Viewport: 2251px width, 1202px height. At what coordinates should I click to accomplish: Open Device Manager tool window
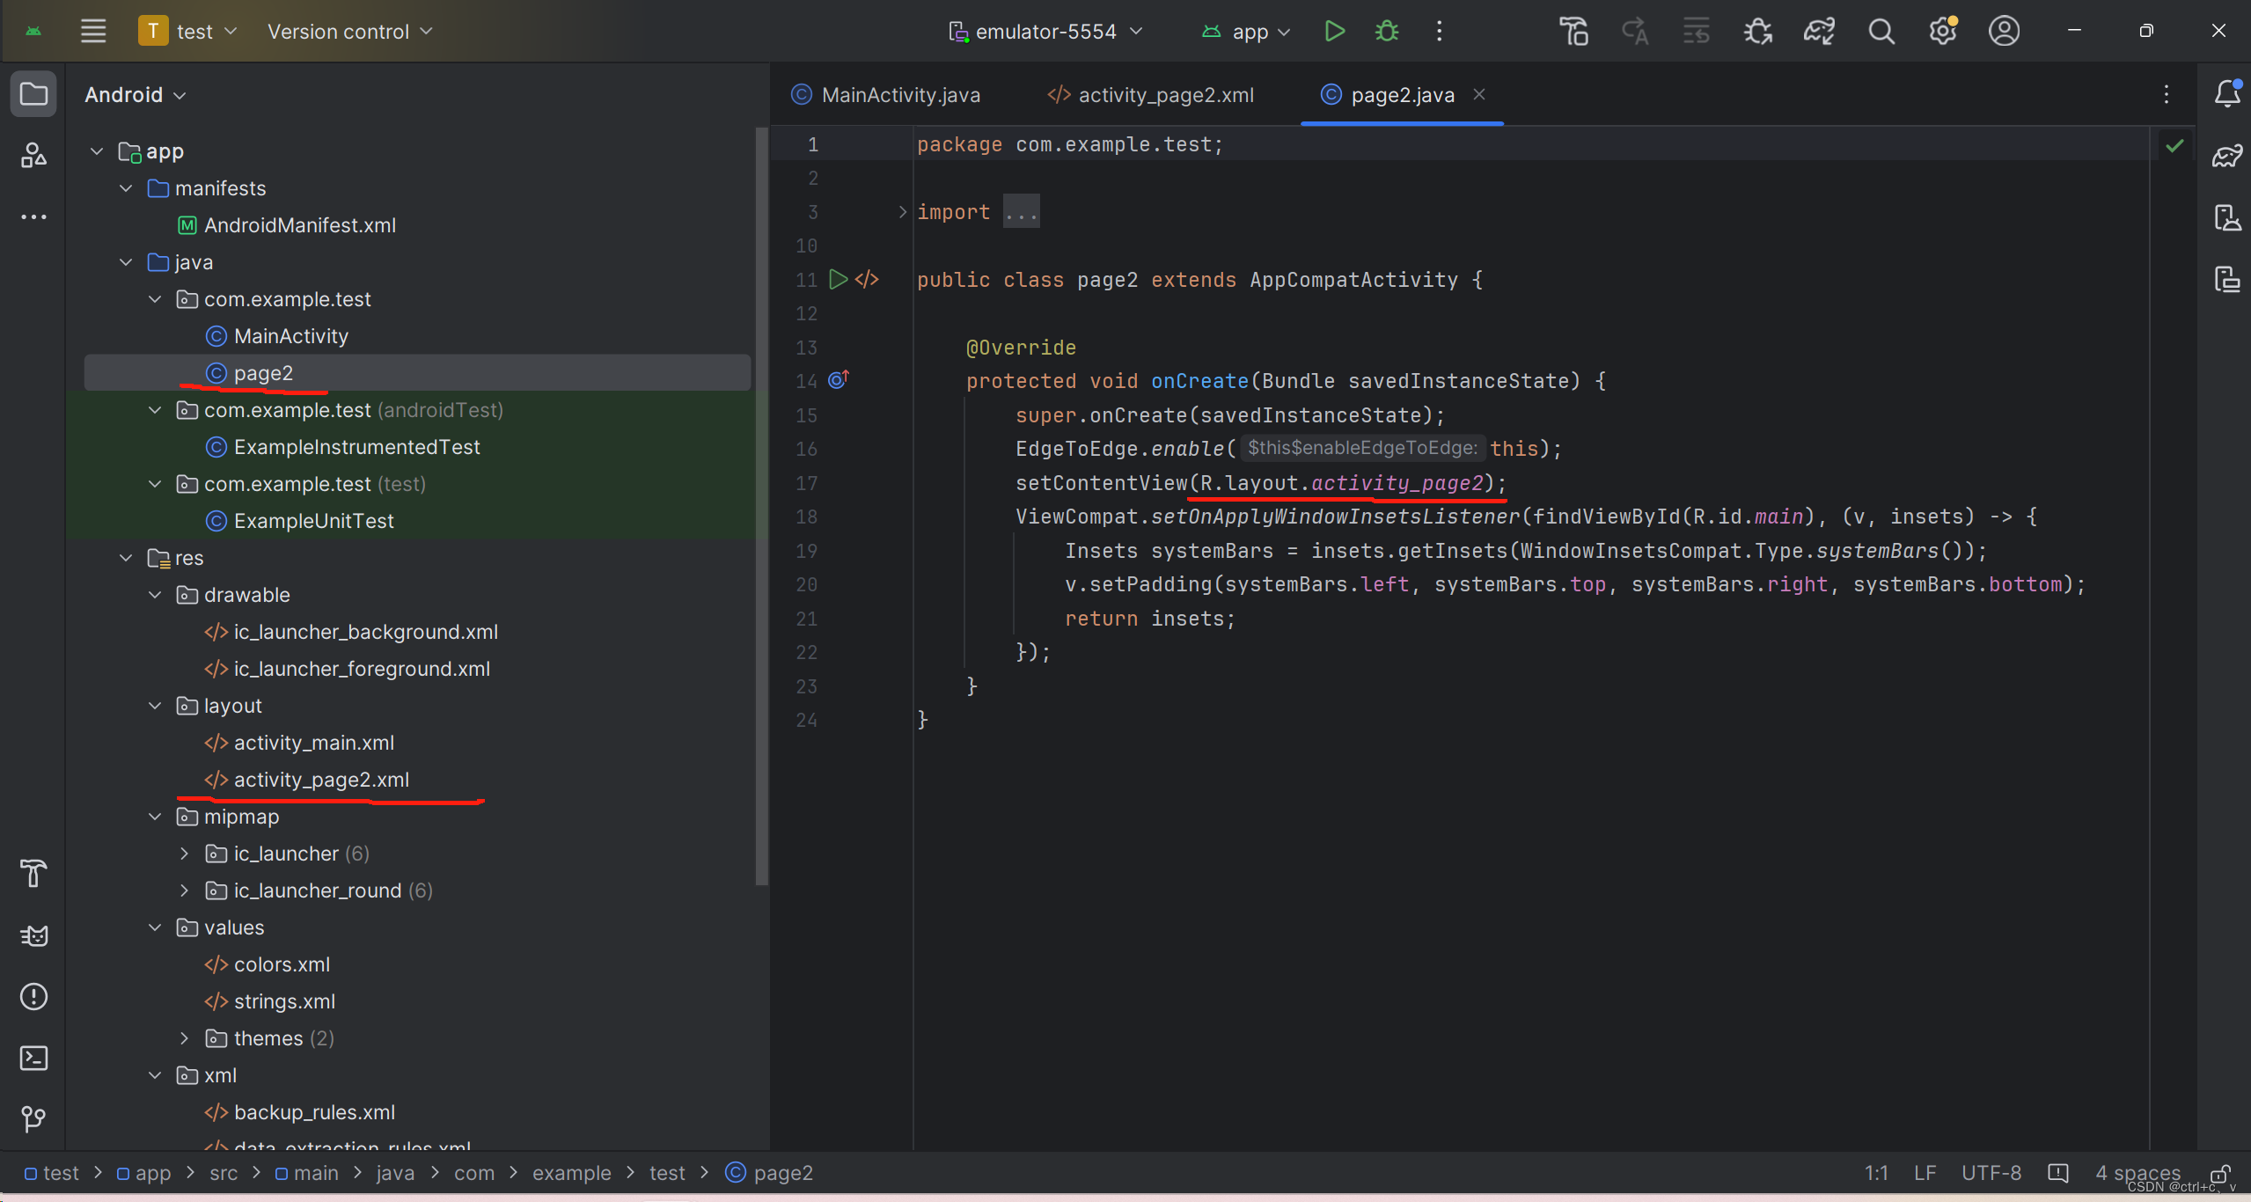tap(2226, 217)
